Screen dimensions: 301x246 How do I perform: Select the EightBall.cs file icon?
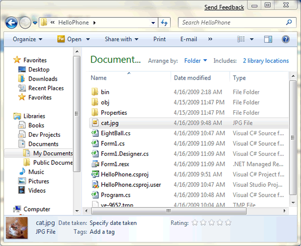95,133
